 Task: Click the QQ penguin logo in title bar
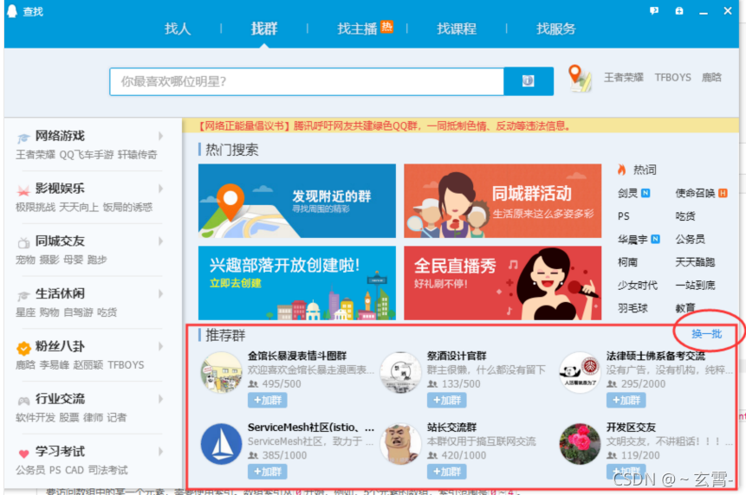(x=12, y=11)
